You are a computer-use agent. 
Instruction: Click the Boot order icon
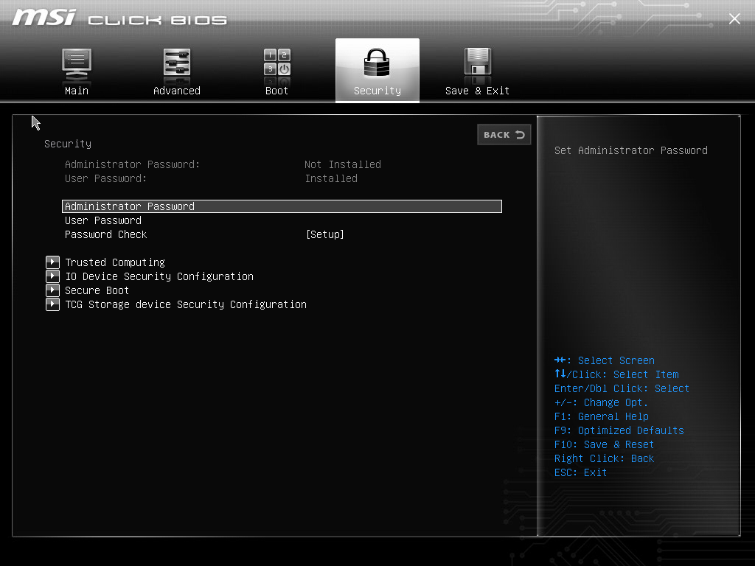277,63
